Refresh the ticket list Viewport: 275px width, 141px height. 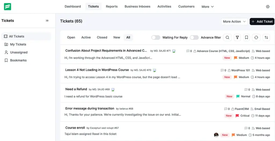tap(256, 38)
